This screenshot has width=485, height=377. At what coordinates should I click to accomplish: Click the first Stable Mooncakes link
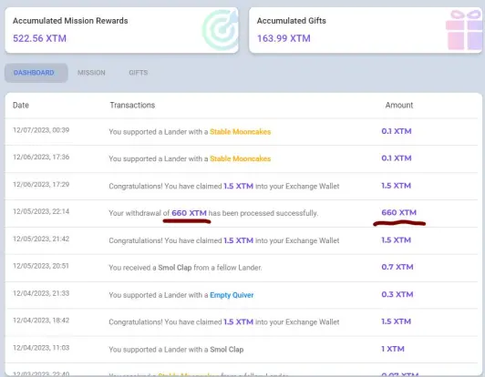click(x=241, y=132)
